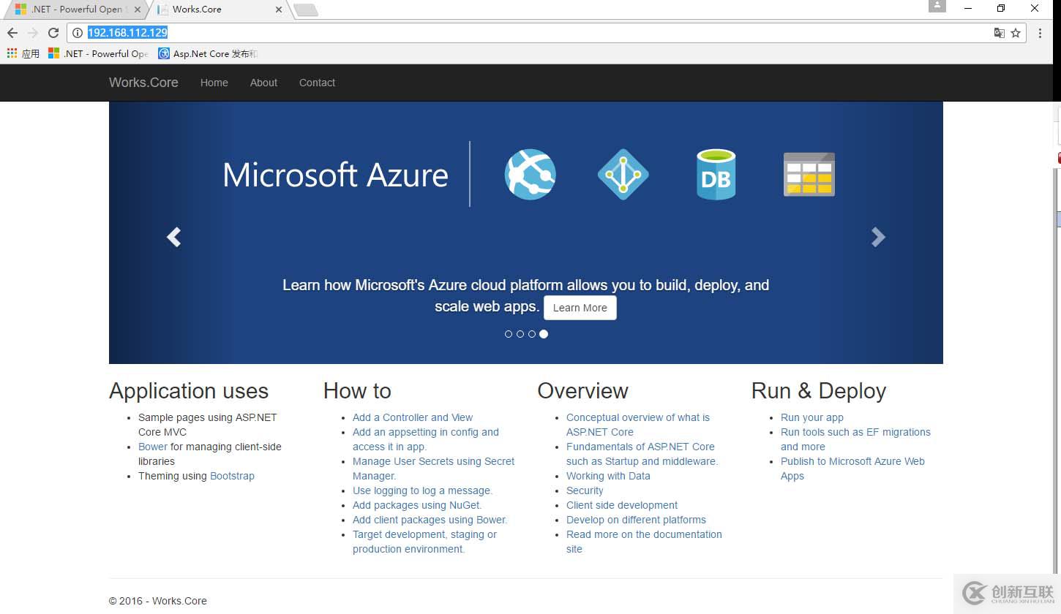Click the green DB database icon
The height and width of the screenshot is (614, 1061).
tap(716, 174)
